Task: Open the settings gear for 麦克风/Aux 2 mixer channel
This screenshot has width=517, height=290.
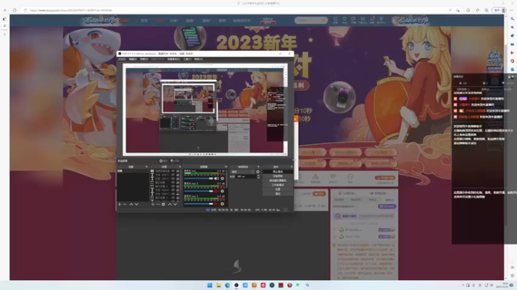Action: point(222,191)
